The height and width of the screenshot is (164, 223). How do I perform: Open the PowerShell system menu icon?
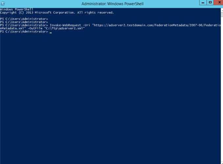click(3, 3)
